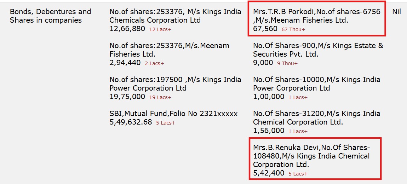Click the Mrs.T.R.B Porkodi shares entry
Image resolution: width=407 pixels, height=184 pixels.
[316, 16]
